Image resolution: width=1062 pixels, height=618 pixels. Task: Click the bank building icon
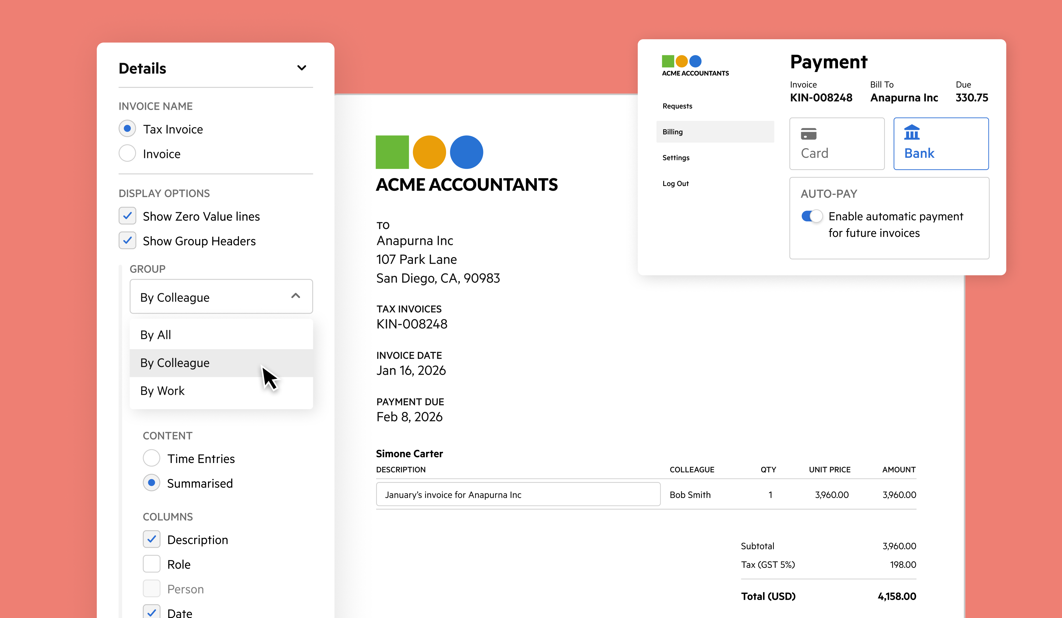click(912, 132)
